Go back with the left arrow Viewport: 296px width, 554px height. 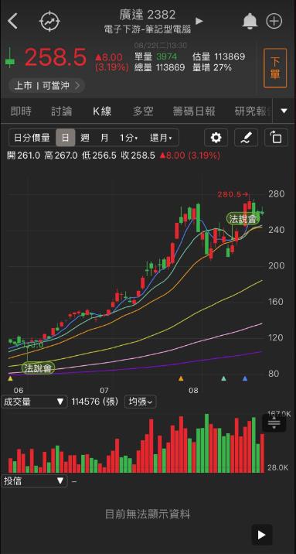(x=12, y=22)
